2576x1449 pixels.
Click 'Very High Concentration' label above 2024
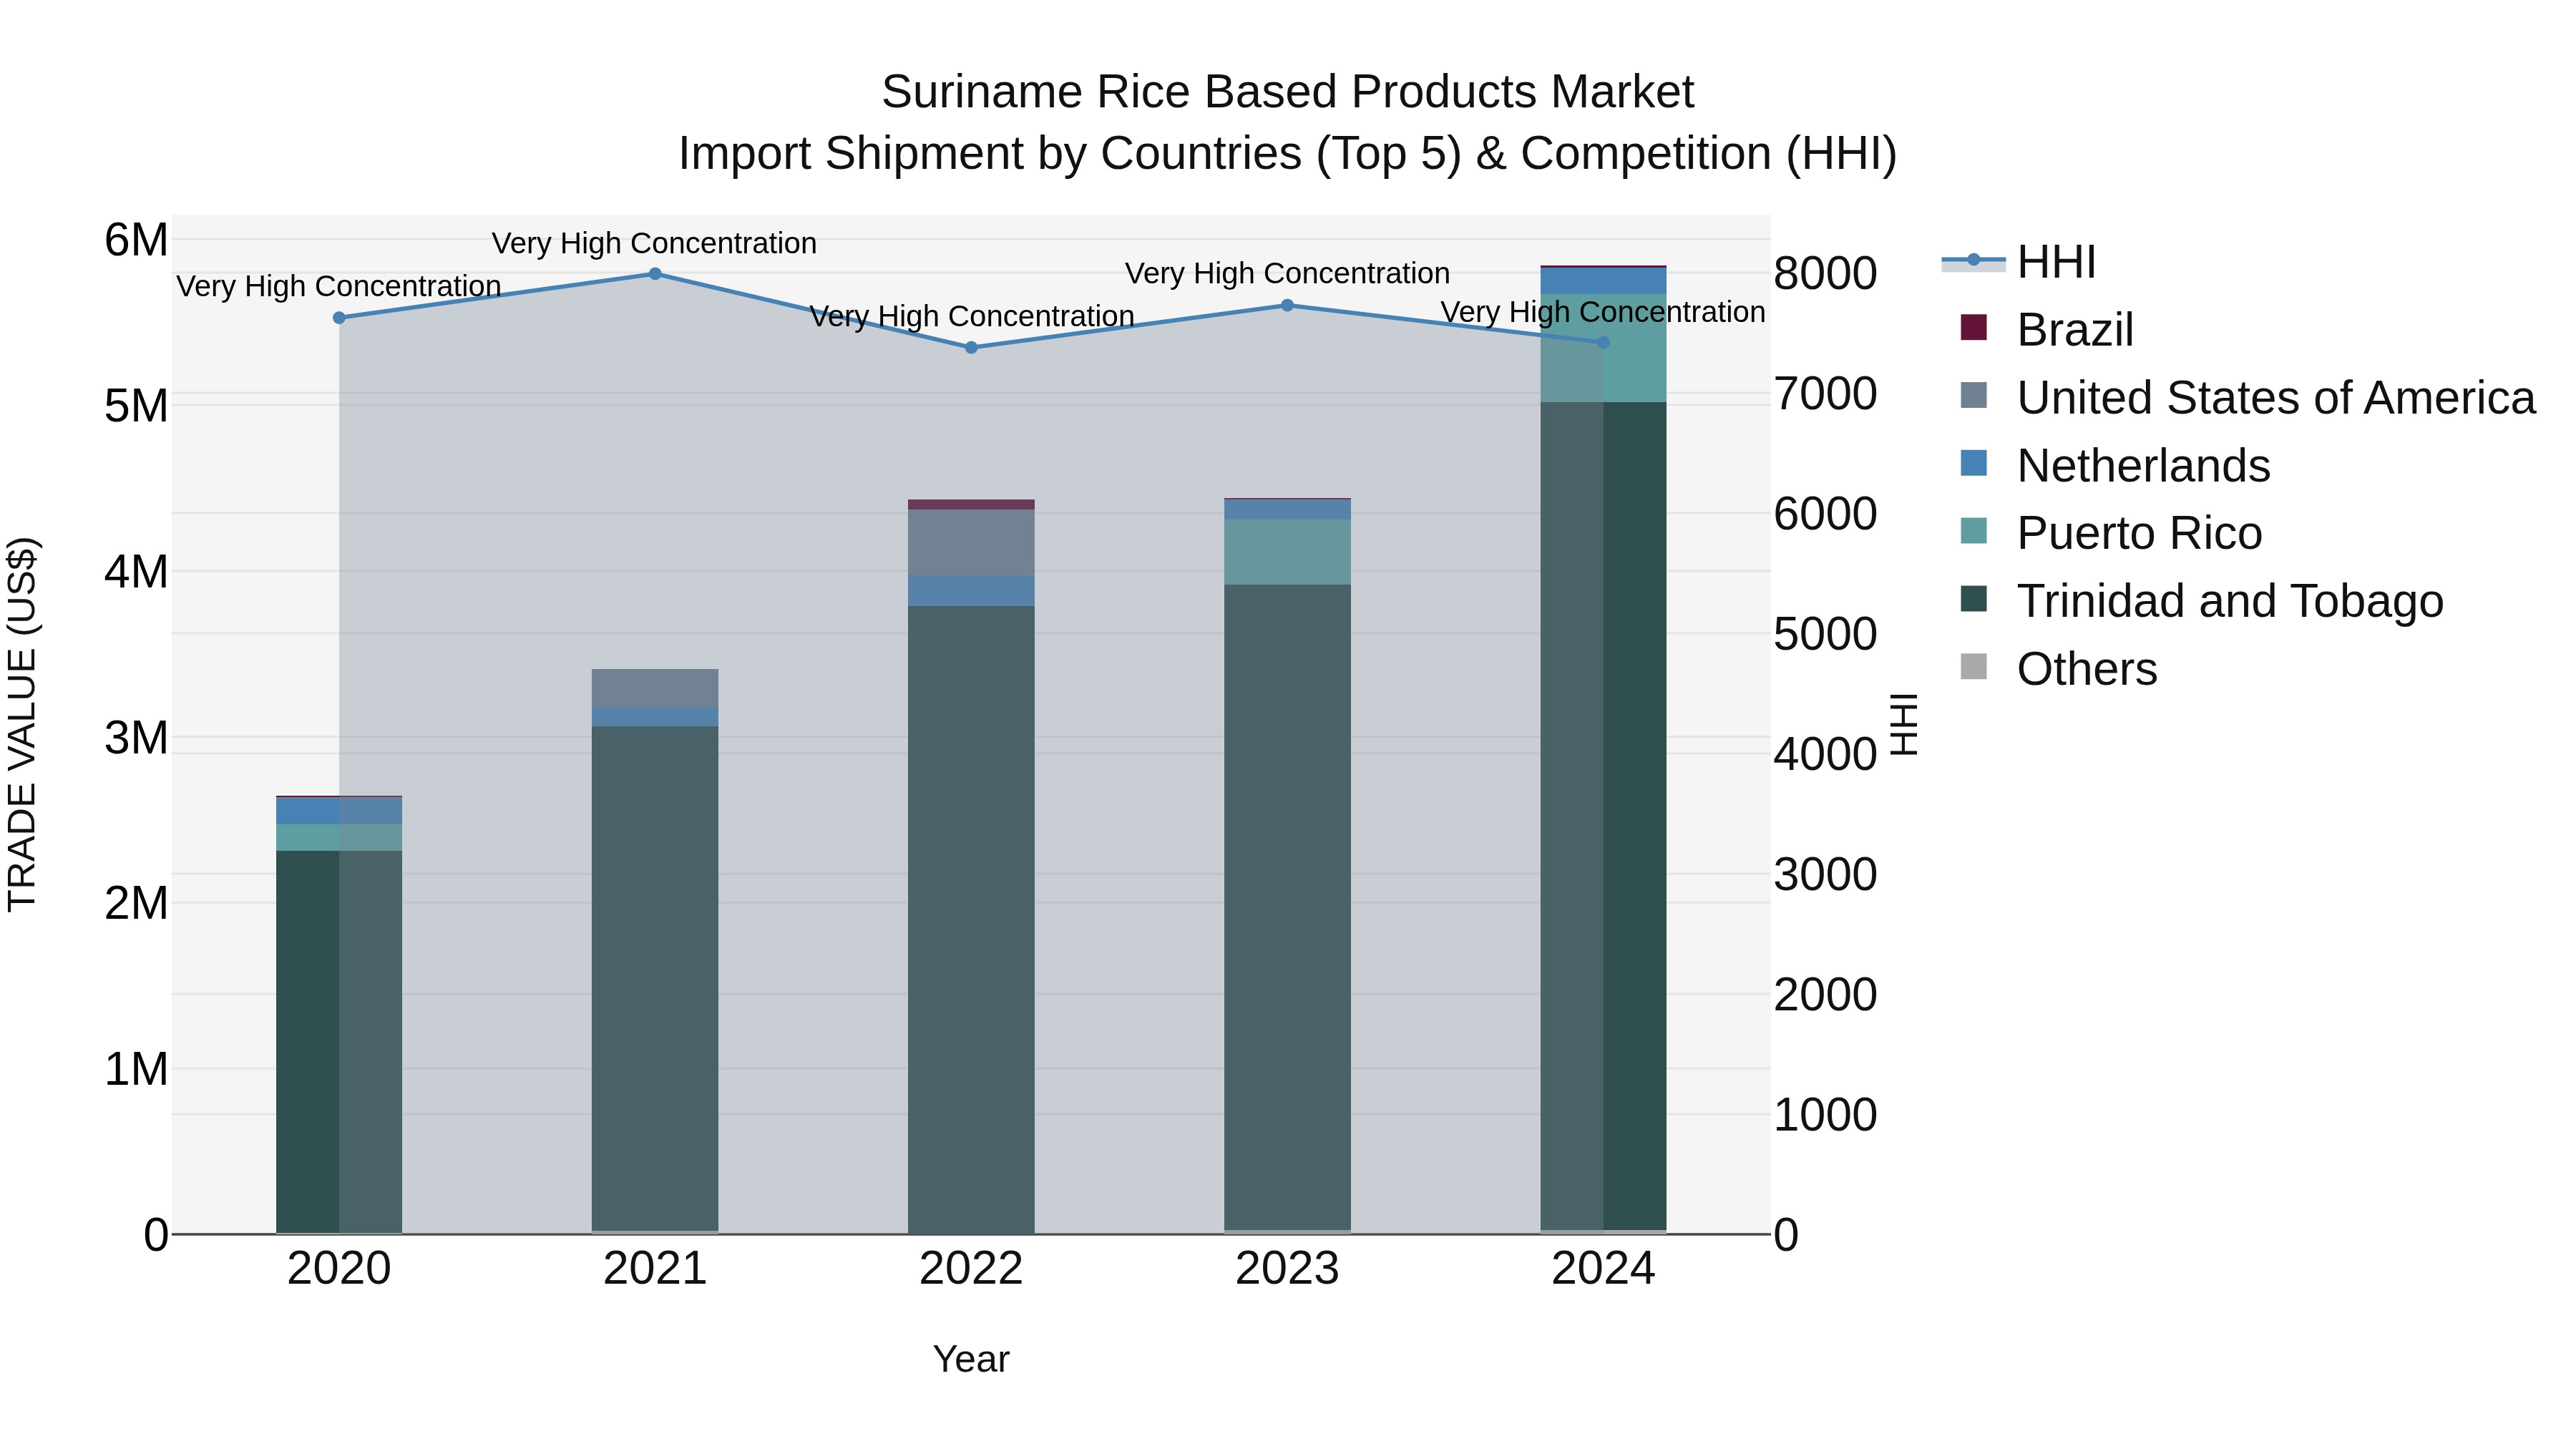(1603, 312)
